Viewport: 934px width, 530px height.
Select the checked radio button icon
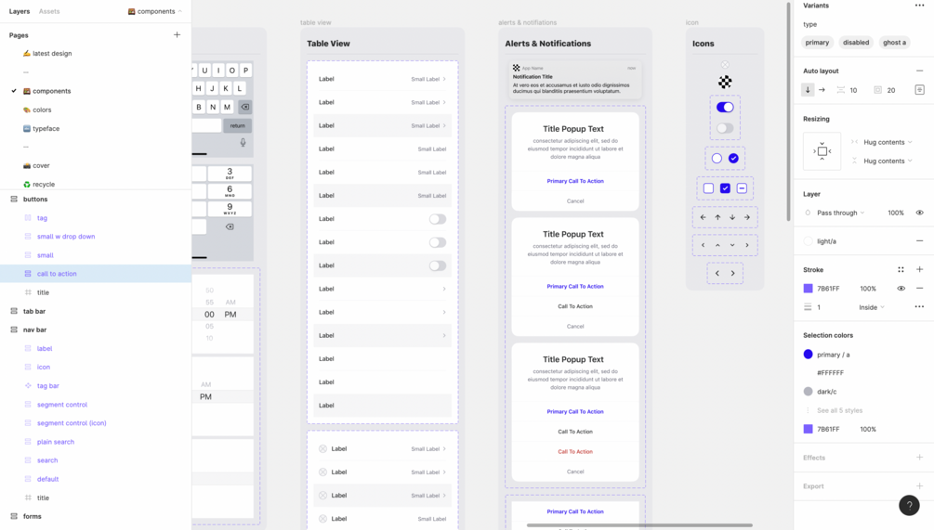(733, 158)
